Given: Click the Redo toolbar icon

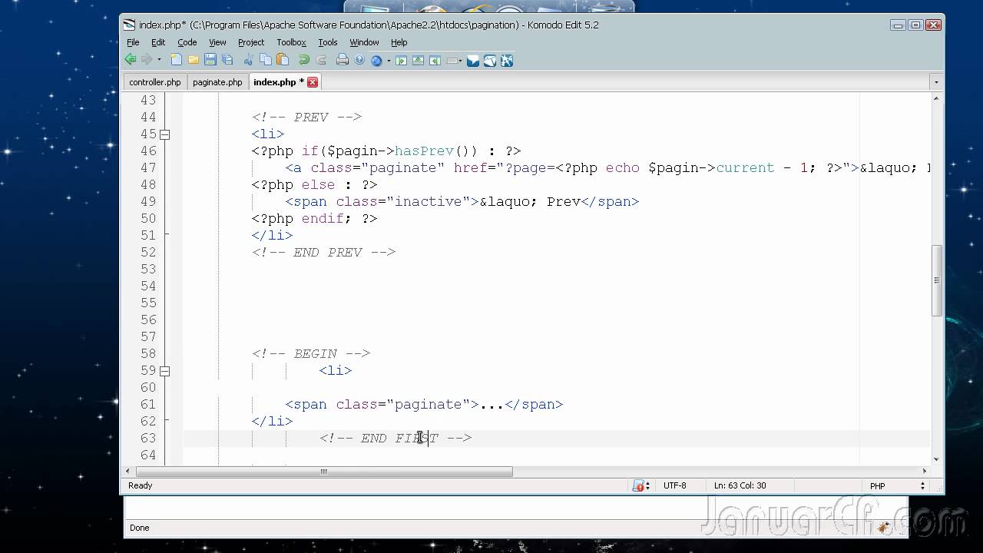Looking at the screenshot, I should coord(321,60).
